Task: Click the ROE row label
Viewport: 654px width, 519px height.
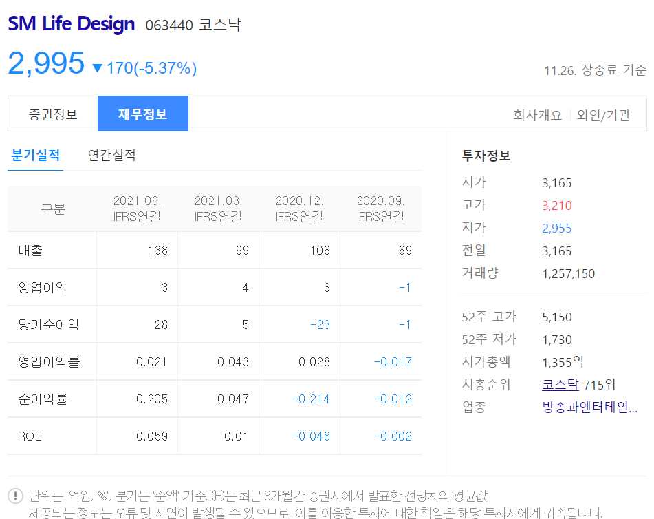Action: (29, 436)
